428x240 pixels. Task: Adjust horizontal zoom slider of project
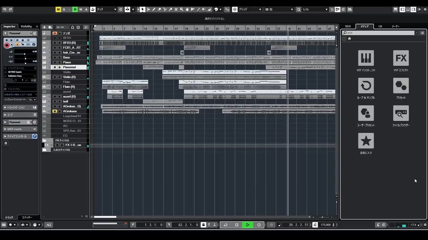[322, 217]
